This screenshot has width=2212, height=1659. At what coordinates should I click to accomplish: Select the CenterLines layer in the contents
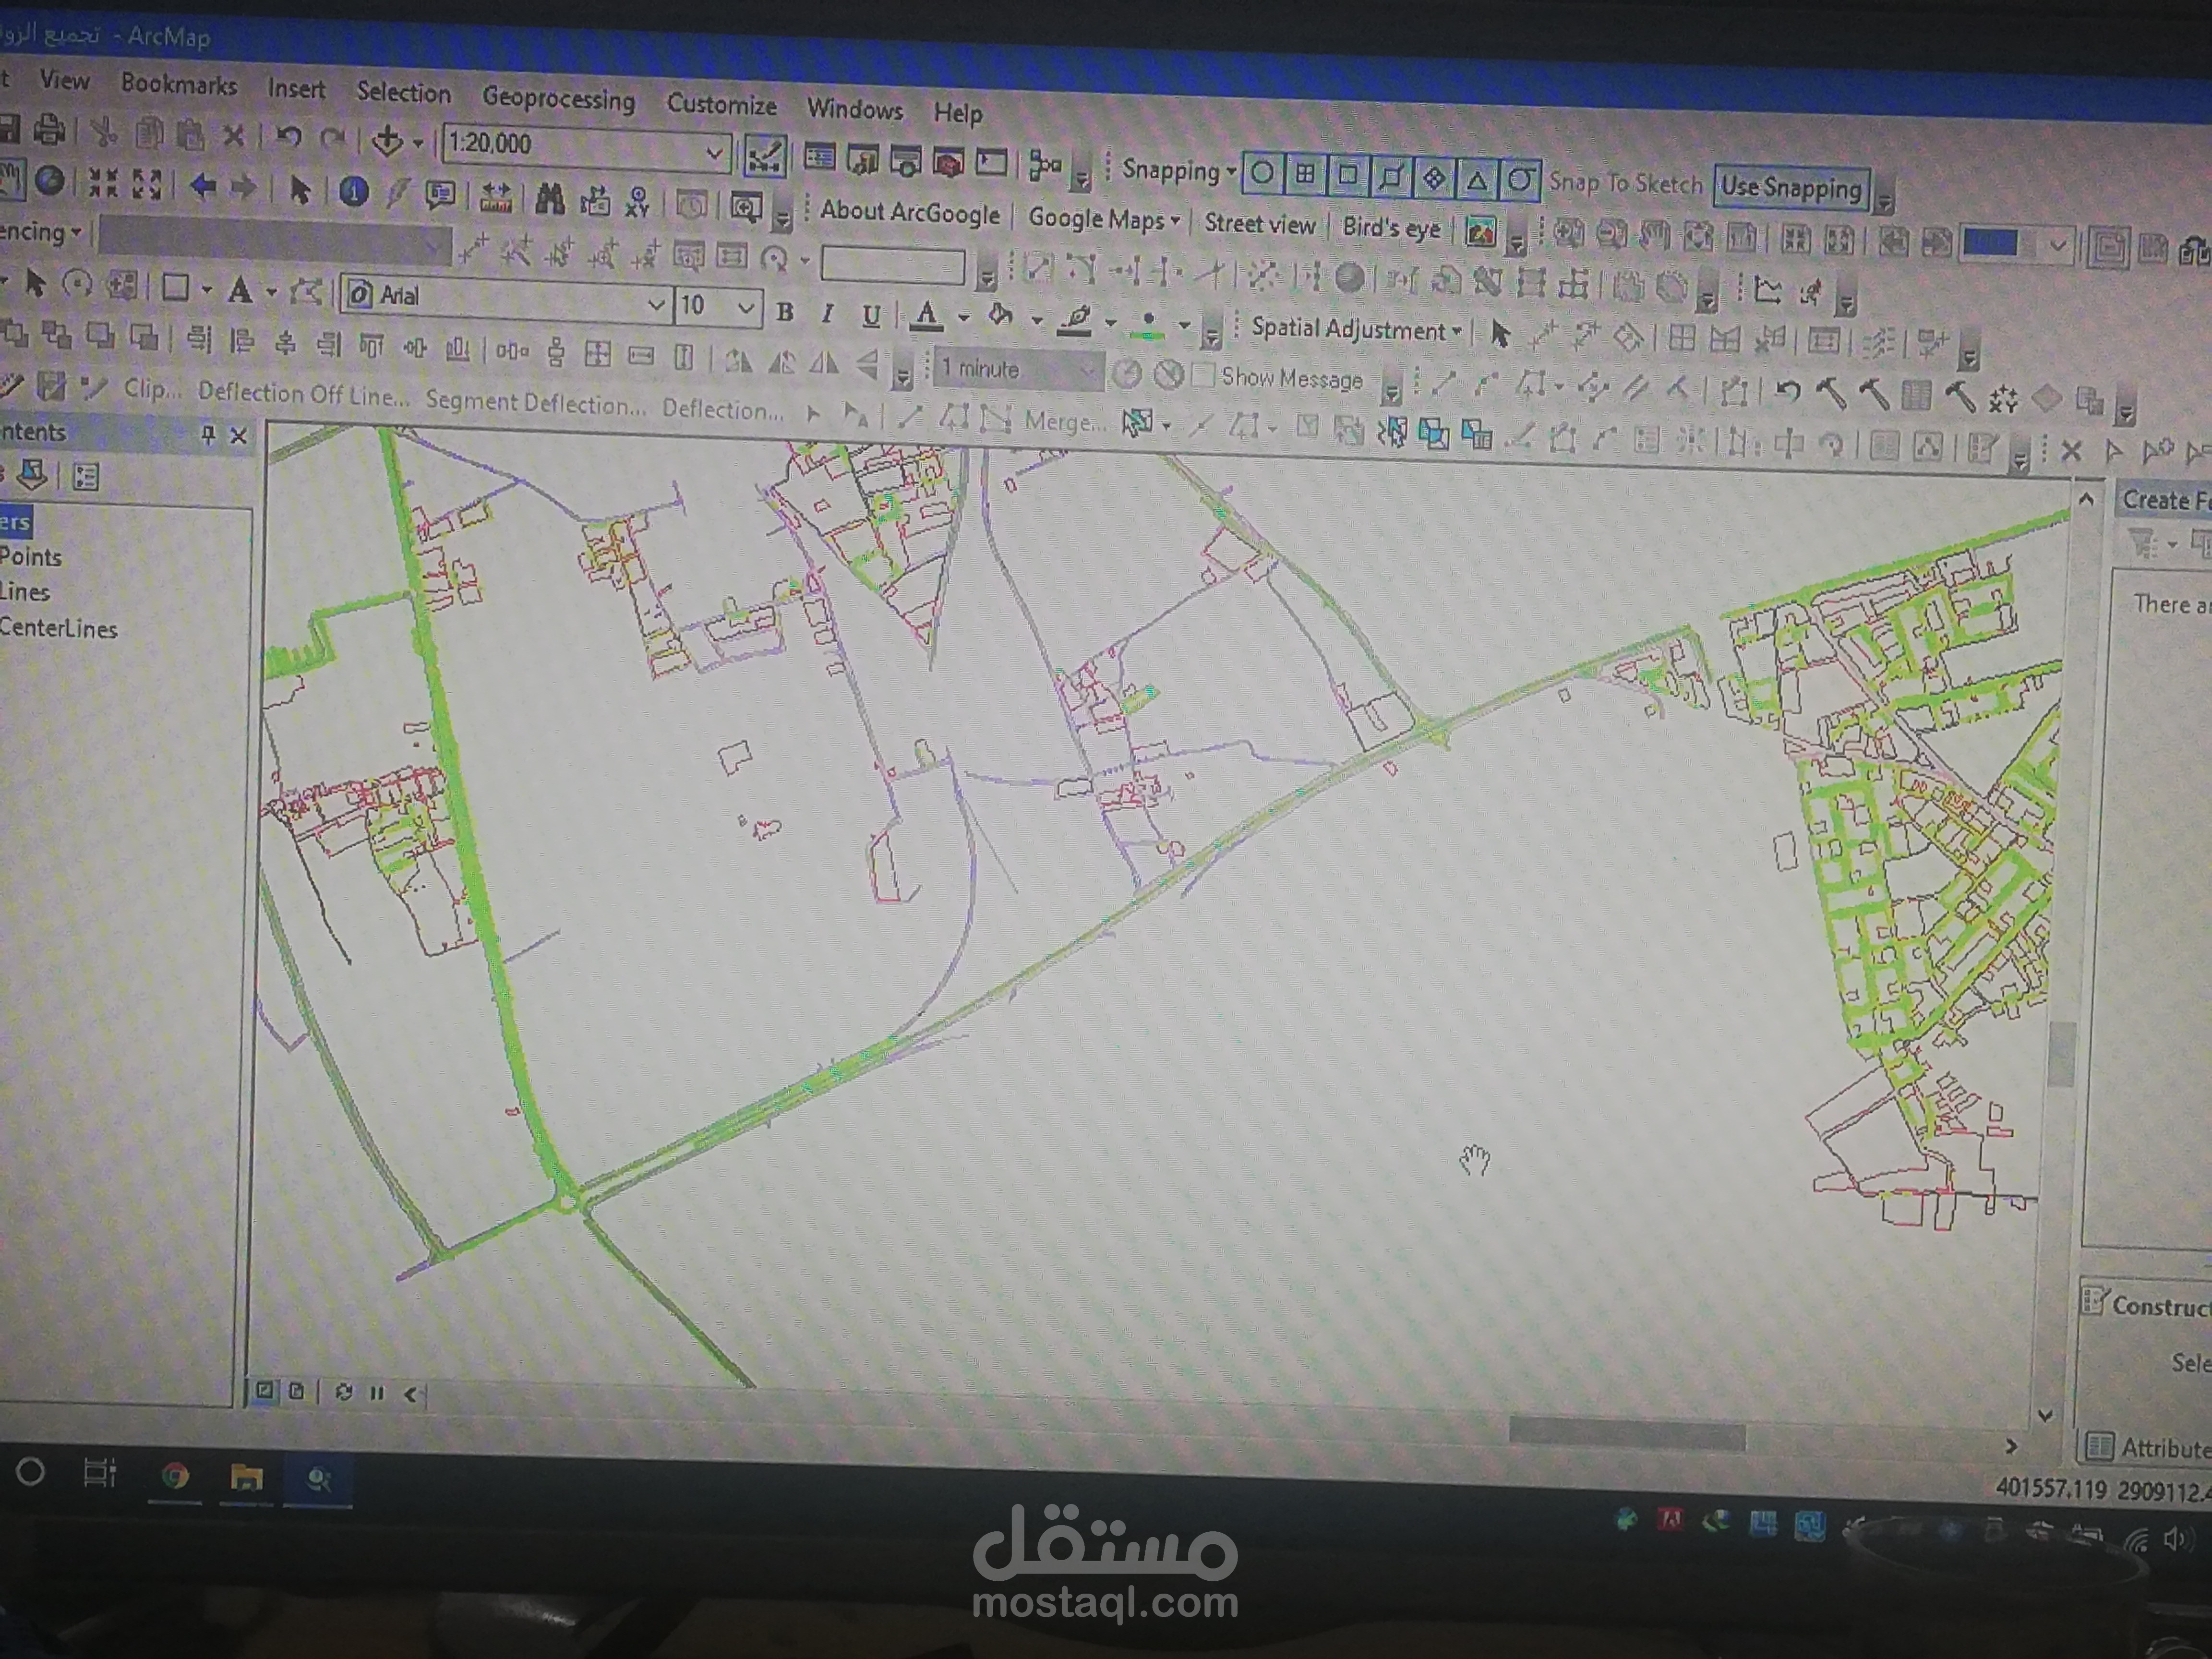click(x=58, y=629)
